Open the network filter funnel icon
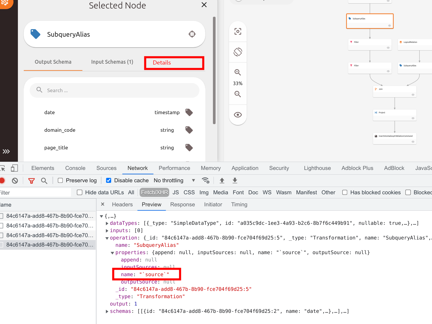 point(31,180)
